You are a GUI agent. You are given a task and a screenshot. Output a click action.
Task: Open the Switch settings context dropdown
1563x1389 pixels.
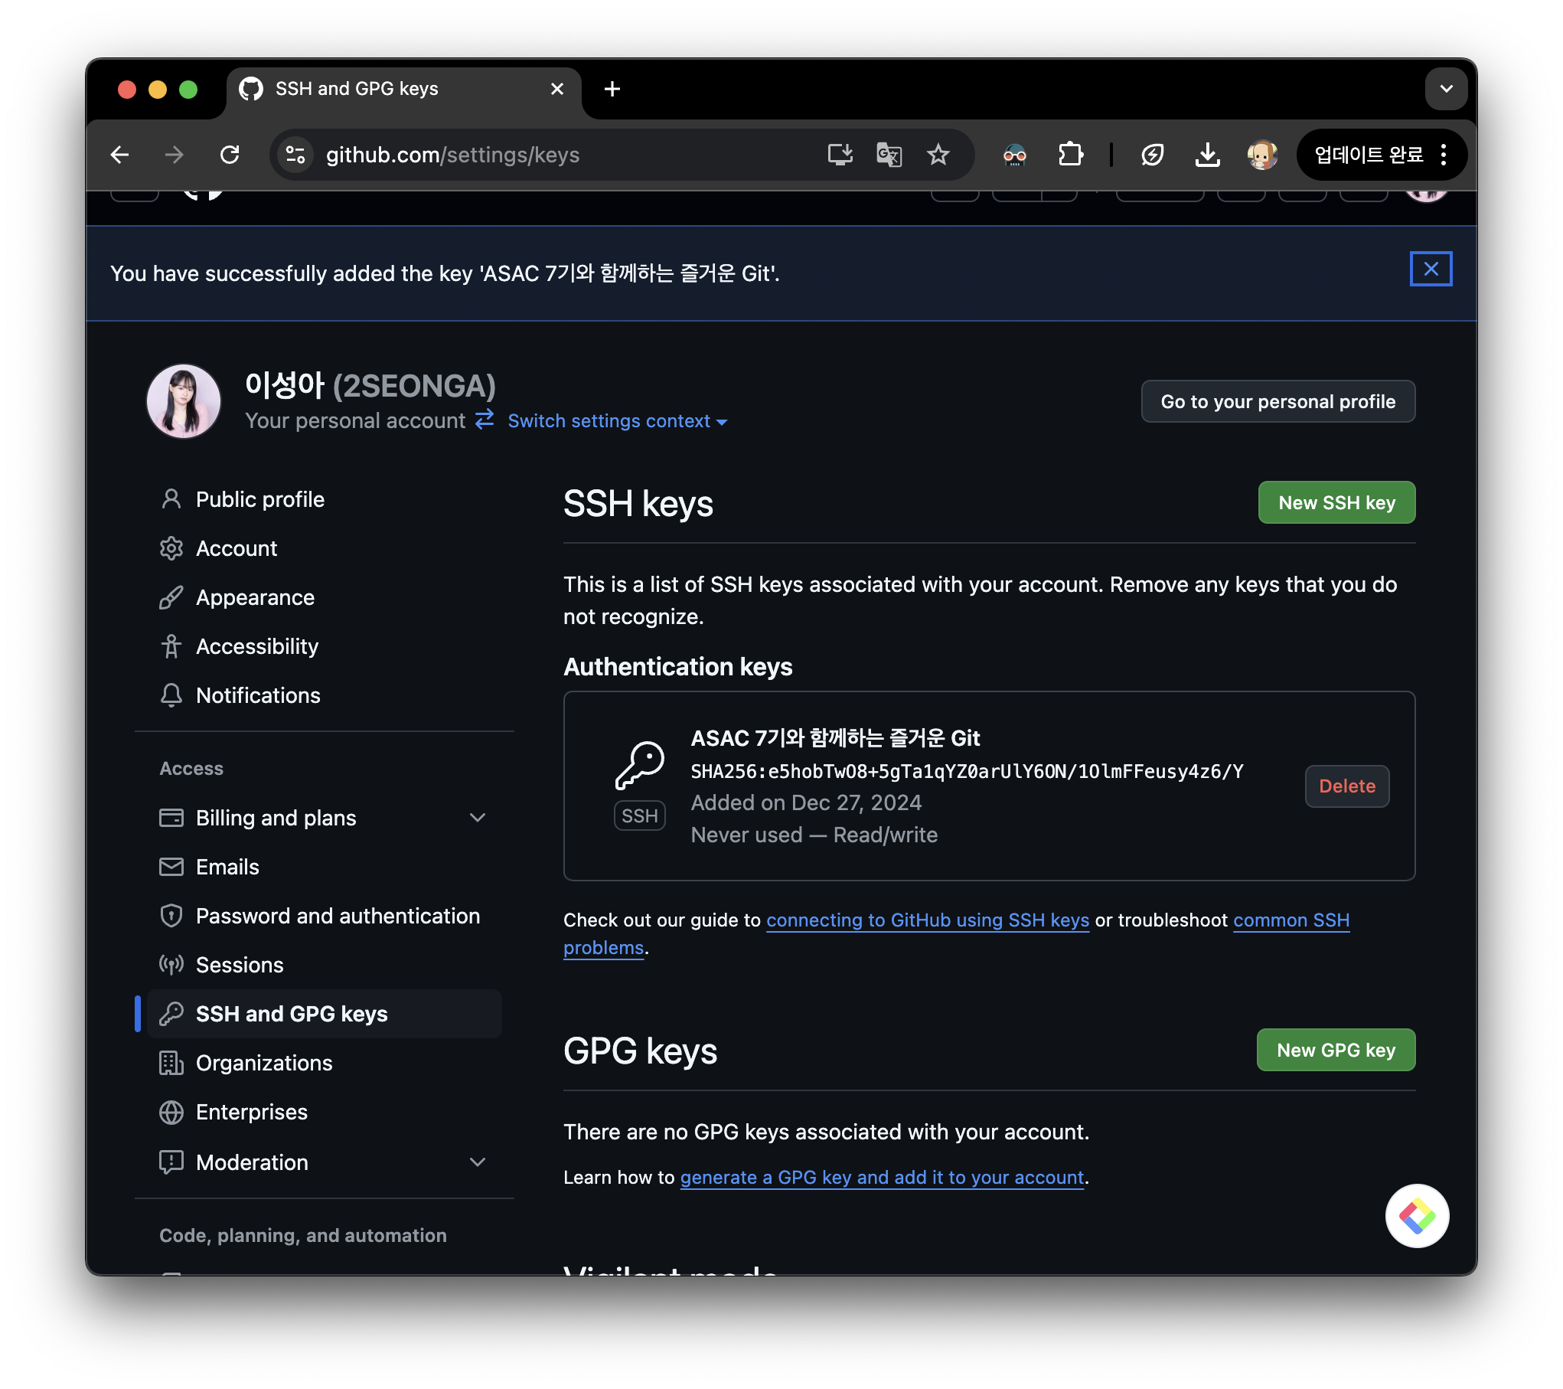[617, 421]
